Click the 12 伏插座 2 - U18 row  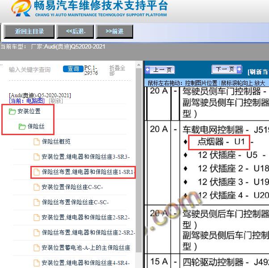click(x=233, y=168)
